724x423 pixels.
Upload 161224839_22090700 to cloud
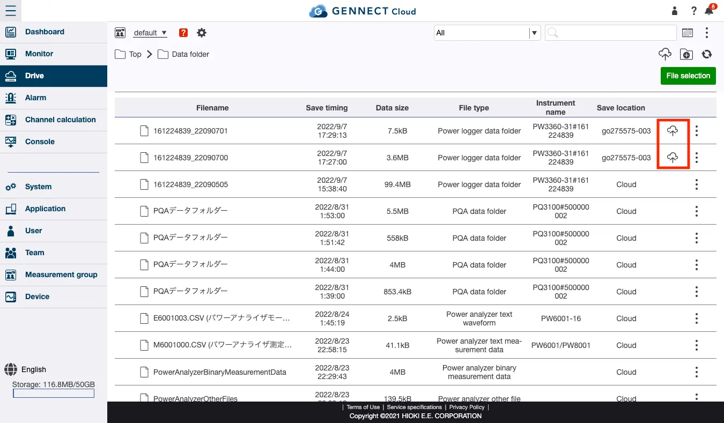(673, 158)
